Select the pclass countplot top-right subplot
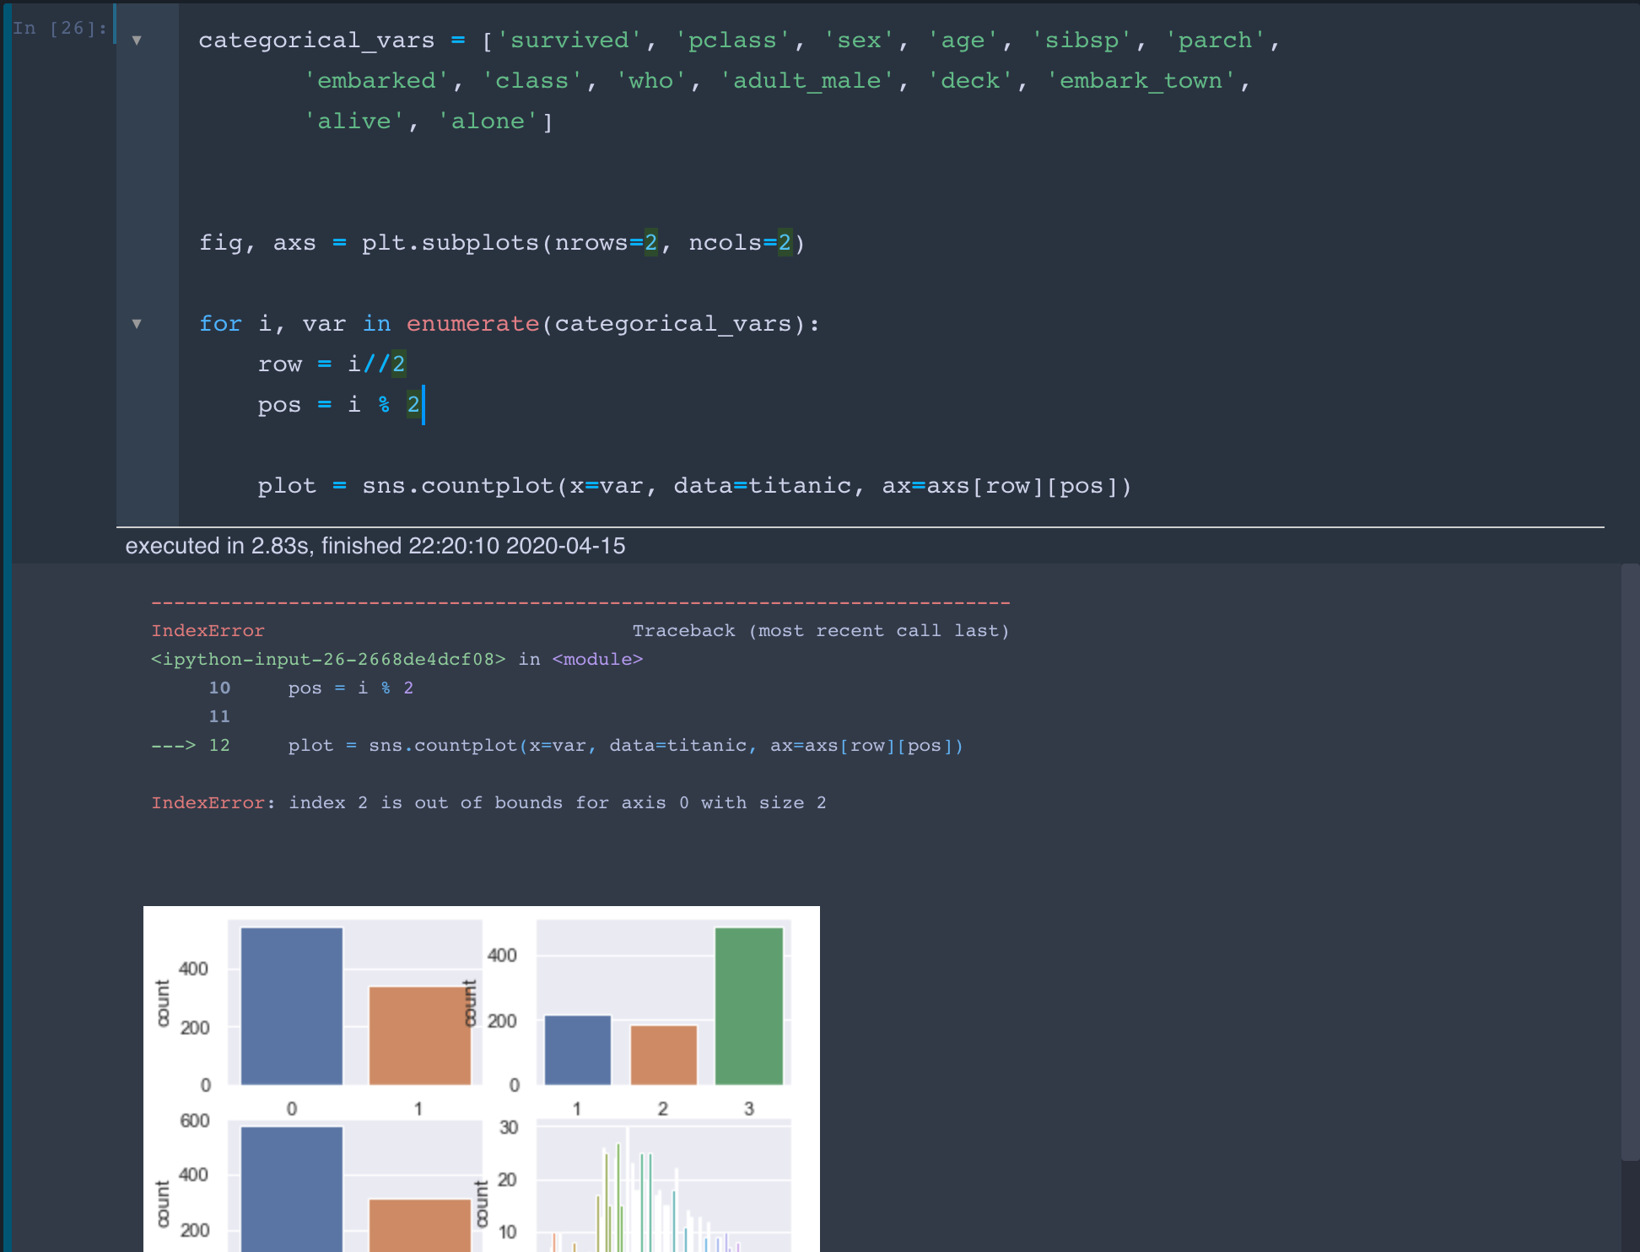This screenshot has width=1640, height=1252. click(x=663, y=1004)
